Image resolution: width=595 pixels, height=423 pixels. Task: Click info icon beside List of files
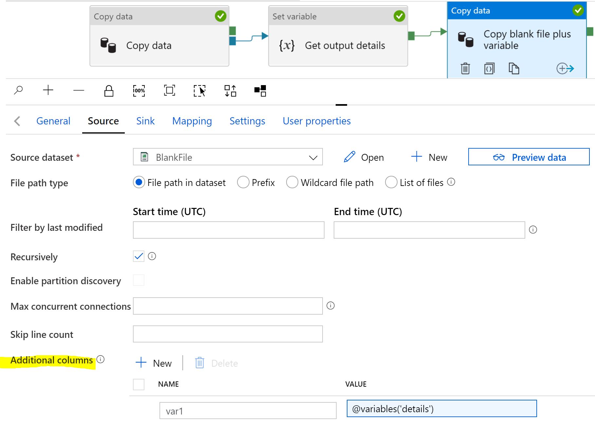pyautogui.click(x=451, y=182)
